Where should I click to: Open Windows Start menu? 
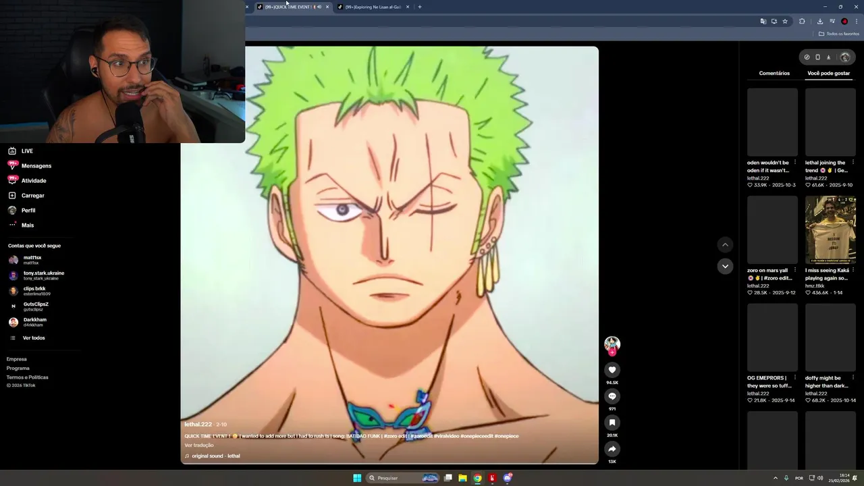pos(357,478)
